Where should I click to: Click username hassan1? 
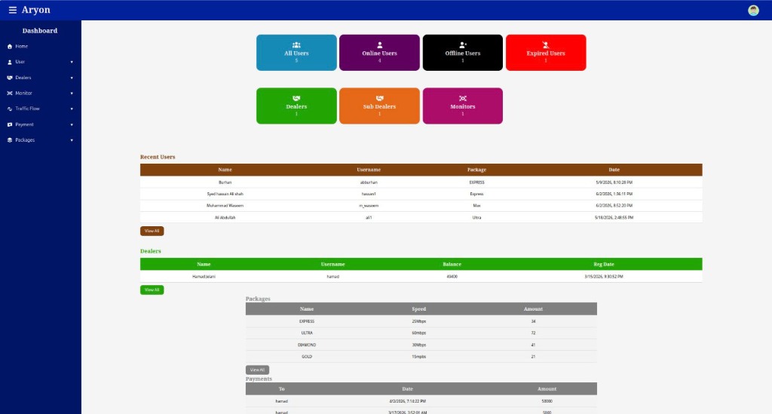[x=369, y=194]
